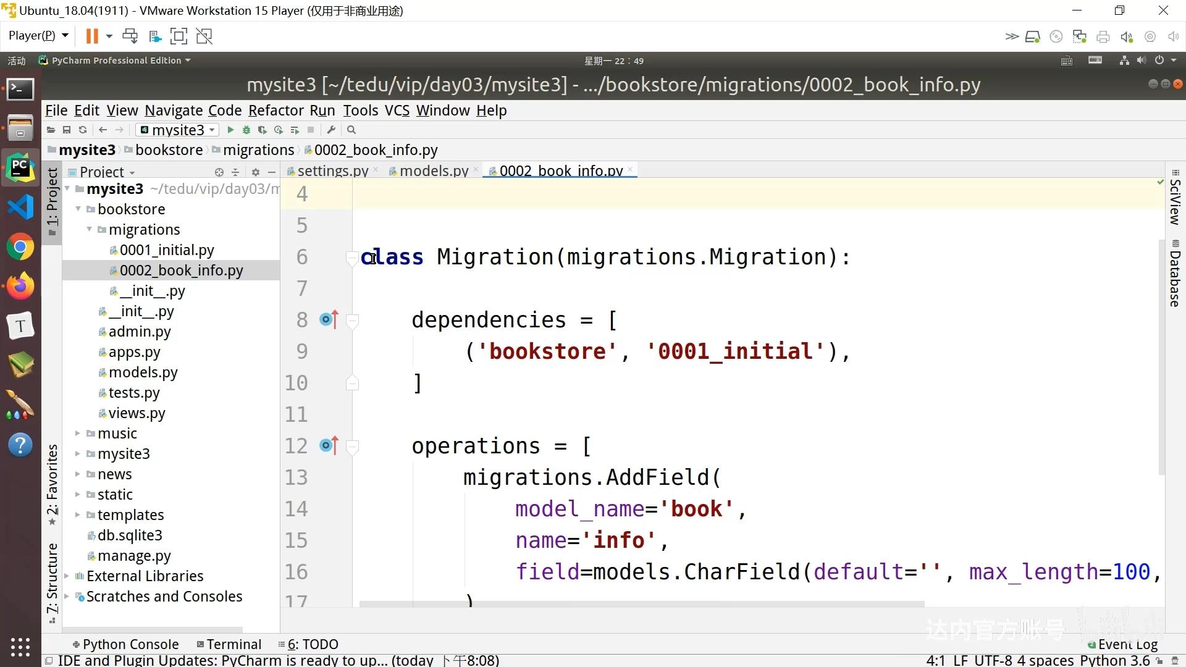This screenshot has height=667, width=1186.
Task: Click the Version Control (VCS) icon
Action: click(396, 111)
